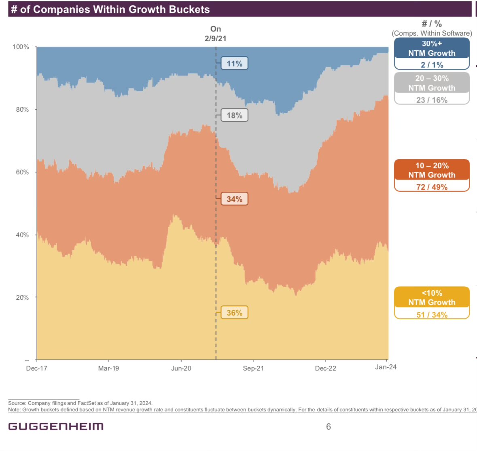Image resolution: width=477 pixels, height=451 pixels.
Task: Click the Source footnote line
Action: coord(80,403)
